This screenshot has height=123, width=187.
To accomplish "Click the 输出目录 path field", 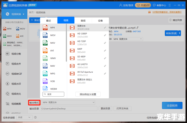I will pos(69,108).
